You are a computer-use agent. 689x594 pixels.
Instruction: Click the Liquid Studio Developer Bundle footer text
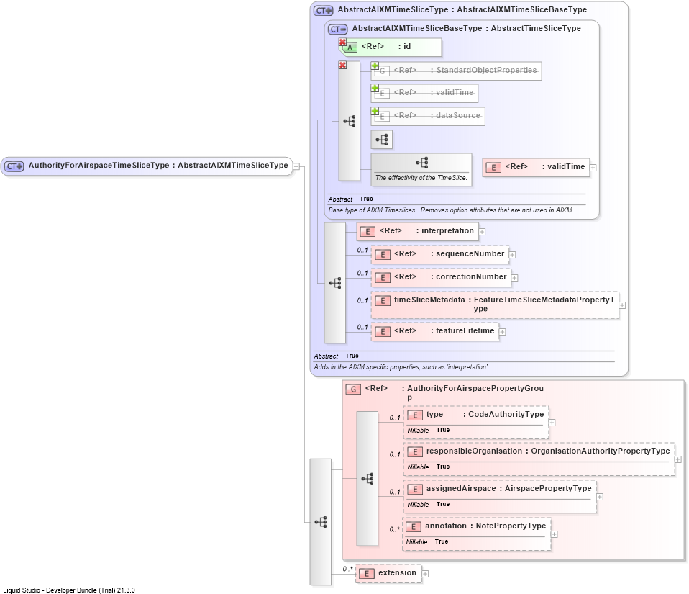click(69, 590)
